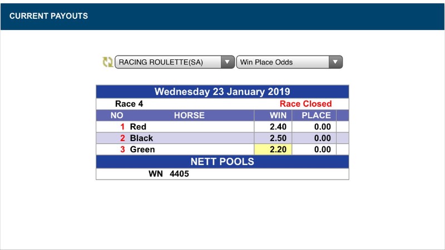The height and width of the screenshot is (250, 445).
Task: Click the Race Closed status text
Action: (x=305, y=104)
